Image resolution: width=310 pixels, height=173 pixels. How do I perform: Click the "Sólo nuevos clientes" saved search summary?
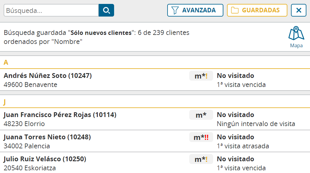(x=101, y=32)
